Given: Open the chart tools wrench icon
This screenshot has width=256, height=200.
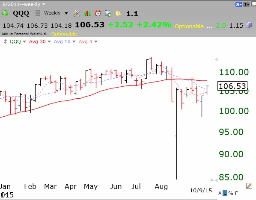Looking at the screenshot, I should [77, 13].
